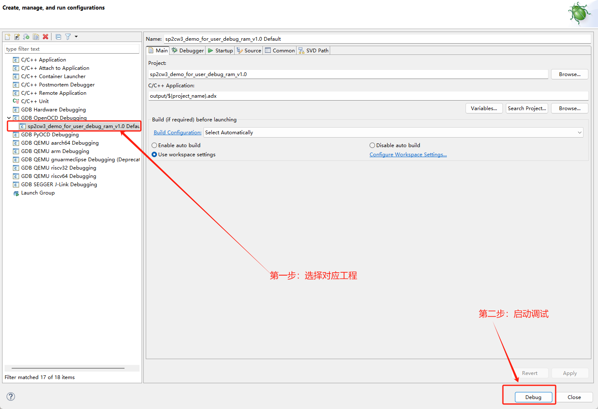This screenshot has height=409, width=598.
Task: Click the filter funnel icon
Action: click(x=68, y=37)
